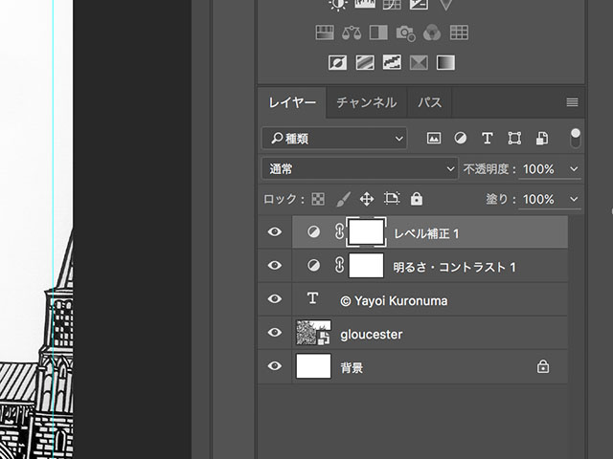The image size is (613, 459).
Task: Click link icon on 明るさ・コントラスト 1 layer
Action: point(339,266)
